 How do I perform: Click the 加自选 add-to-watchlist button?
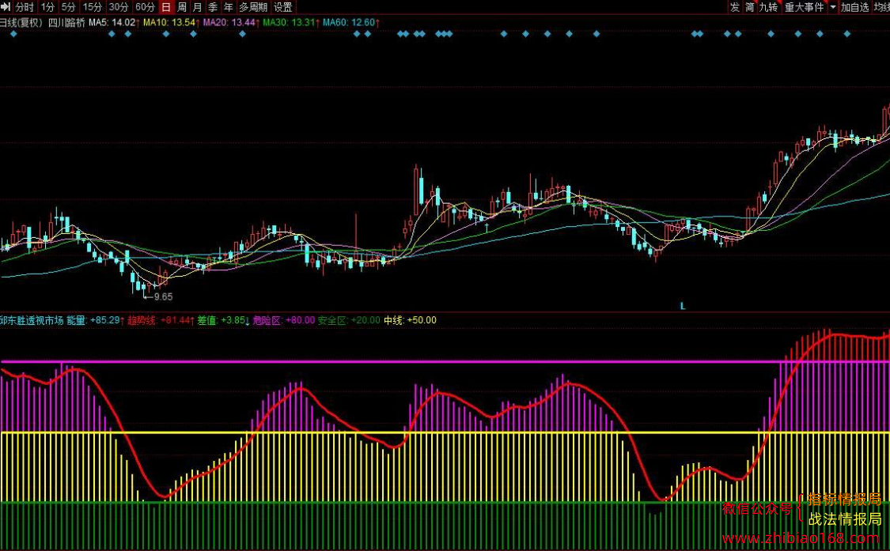[x=855, y=7]
